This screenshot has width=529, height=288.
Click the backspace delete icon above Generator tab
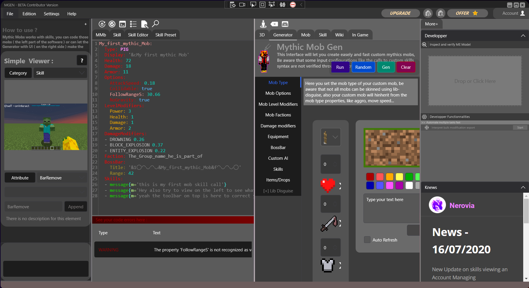pyautogui.click(x=274, y=24)
